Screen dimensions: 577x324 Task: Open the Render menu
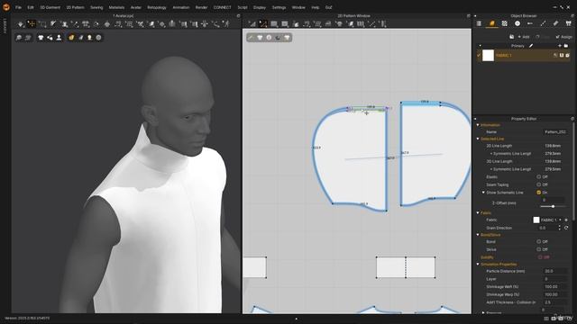coord(201,7)
